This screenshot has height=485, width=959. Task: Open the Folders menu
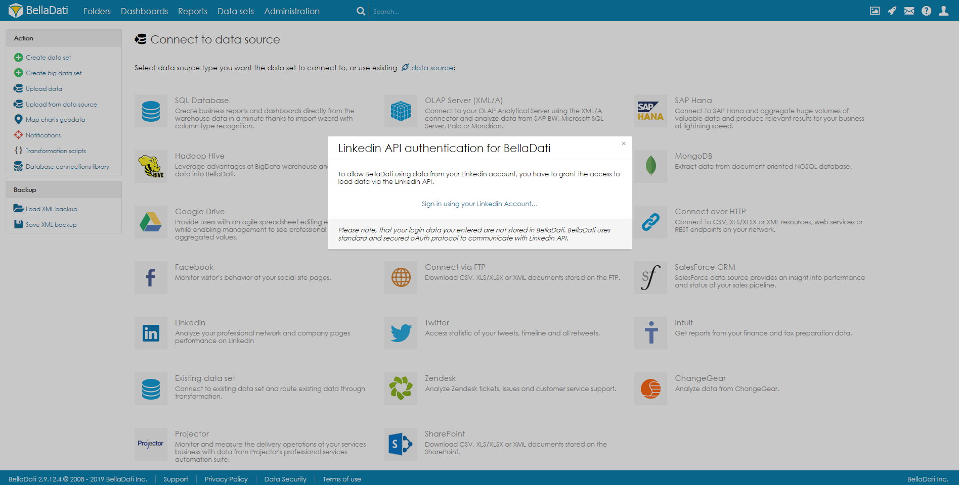97,11
